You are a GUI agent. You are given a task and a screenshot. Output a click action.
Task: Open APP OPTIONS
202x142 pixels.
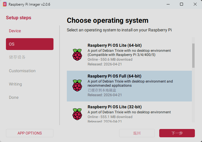[x=30, y=133]
